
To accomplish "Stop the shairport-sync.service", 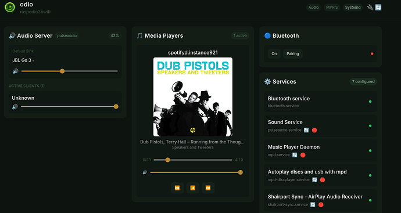I will point(321,204).
